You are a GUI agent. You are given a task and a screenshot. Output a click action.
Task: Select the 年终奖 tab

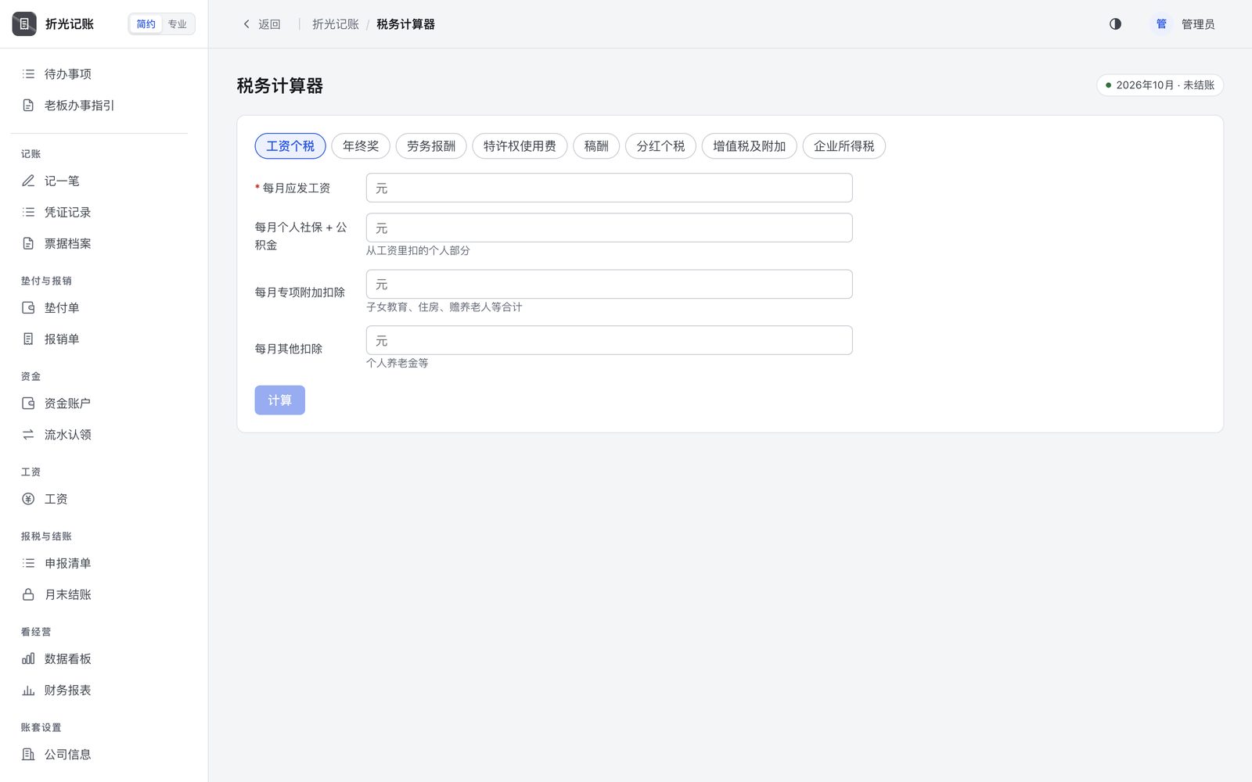point(361,146)
